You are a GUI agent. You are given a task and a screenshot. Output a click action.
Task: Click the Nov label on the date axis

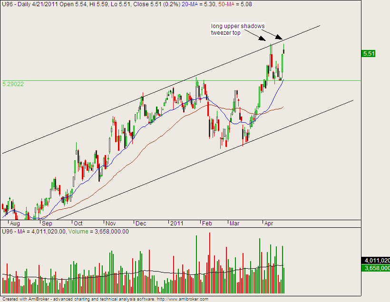coord(111,223)
